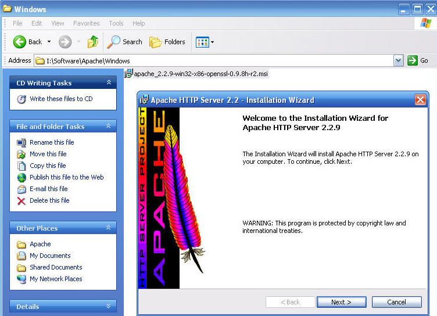Click the disabled Back wizard button

[x=290, y=302]
